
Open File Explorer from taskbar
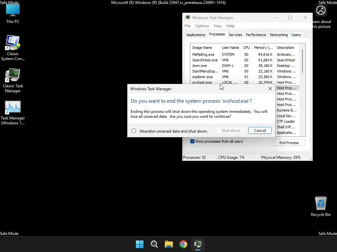pyautogui.click(x=169, y=244)
